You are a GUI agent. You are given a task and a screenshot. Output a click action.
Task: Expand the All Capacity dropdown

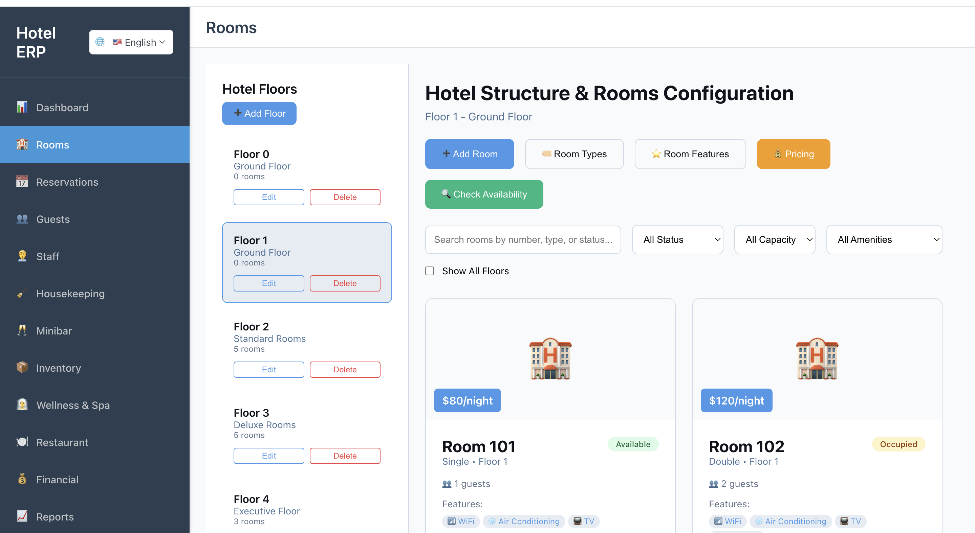(x=774, y=240)
